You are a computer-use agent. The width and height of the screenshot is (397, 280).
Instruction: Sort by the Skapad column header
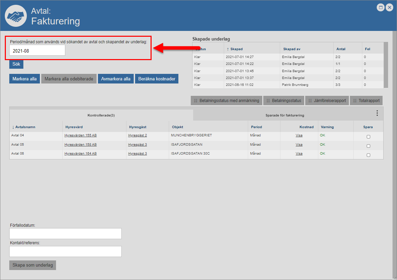click(236, 49)
